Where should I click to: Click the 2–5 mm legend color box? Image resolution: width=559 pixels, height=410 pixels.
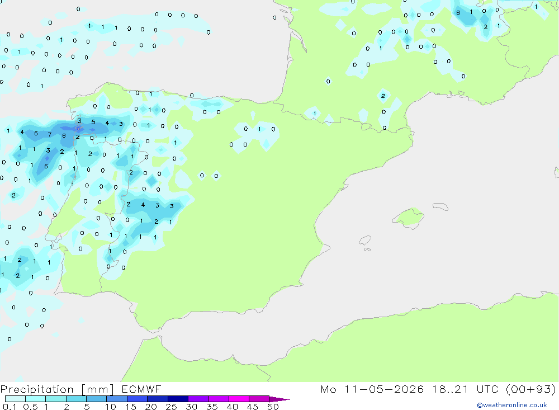coord(76,399)
